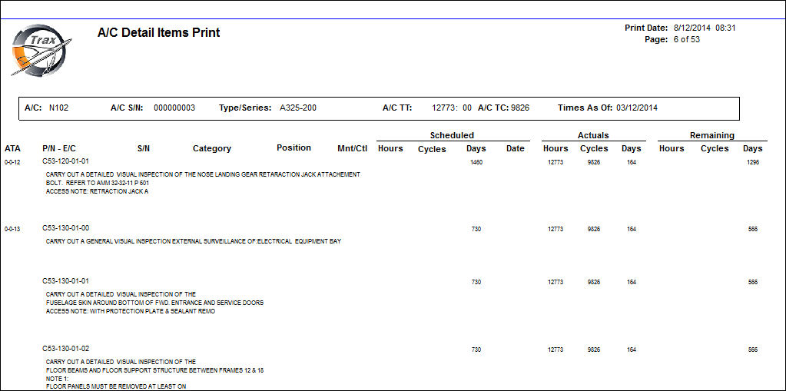Click the Scheduled Cycles column header
The height and width of the screenshot is (391, 786).
point(432,149)
